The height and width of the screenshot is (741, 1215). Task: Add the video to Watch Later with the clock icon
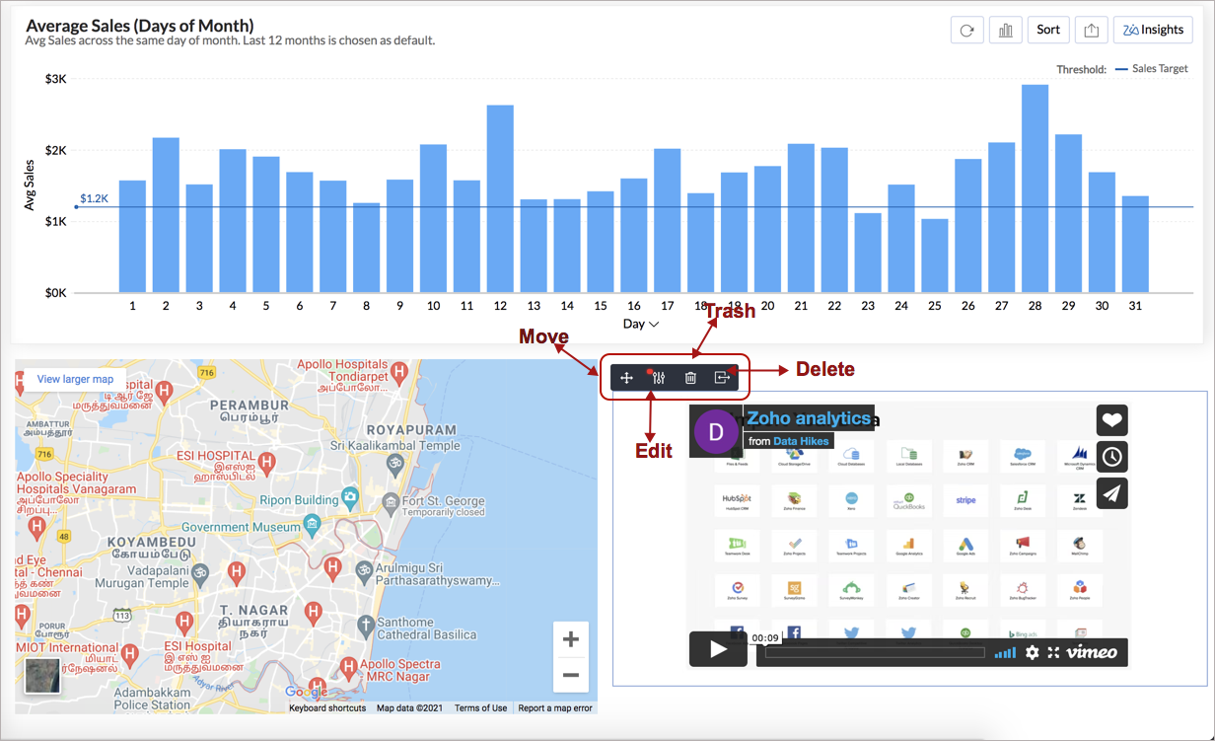pos(1112,456)
